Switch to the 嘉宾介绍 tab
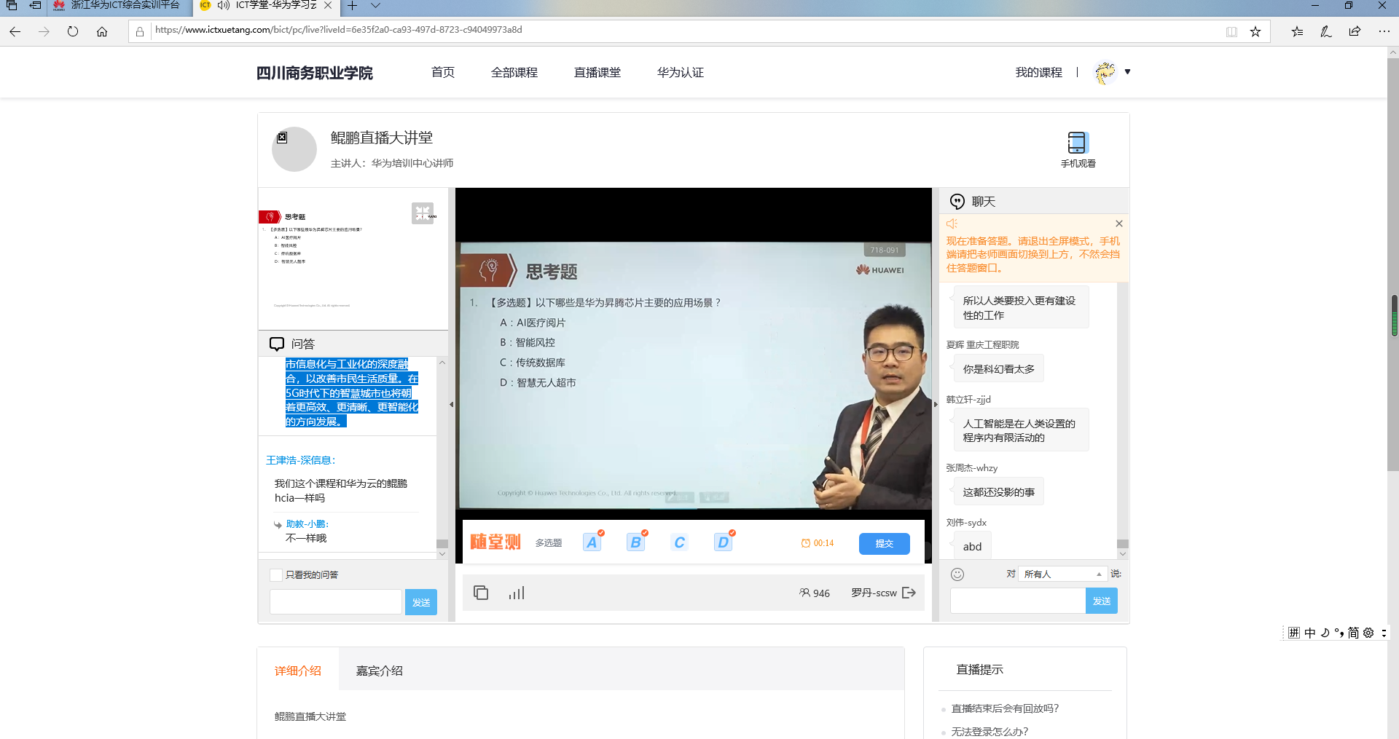Viewport: 1399px width, 739px height. tap(379, 671)
